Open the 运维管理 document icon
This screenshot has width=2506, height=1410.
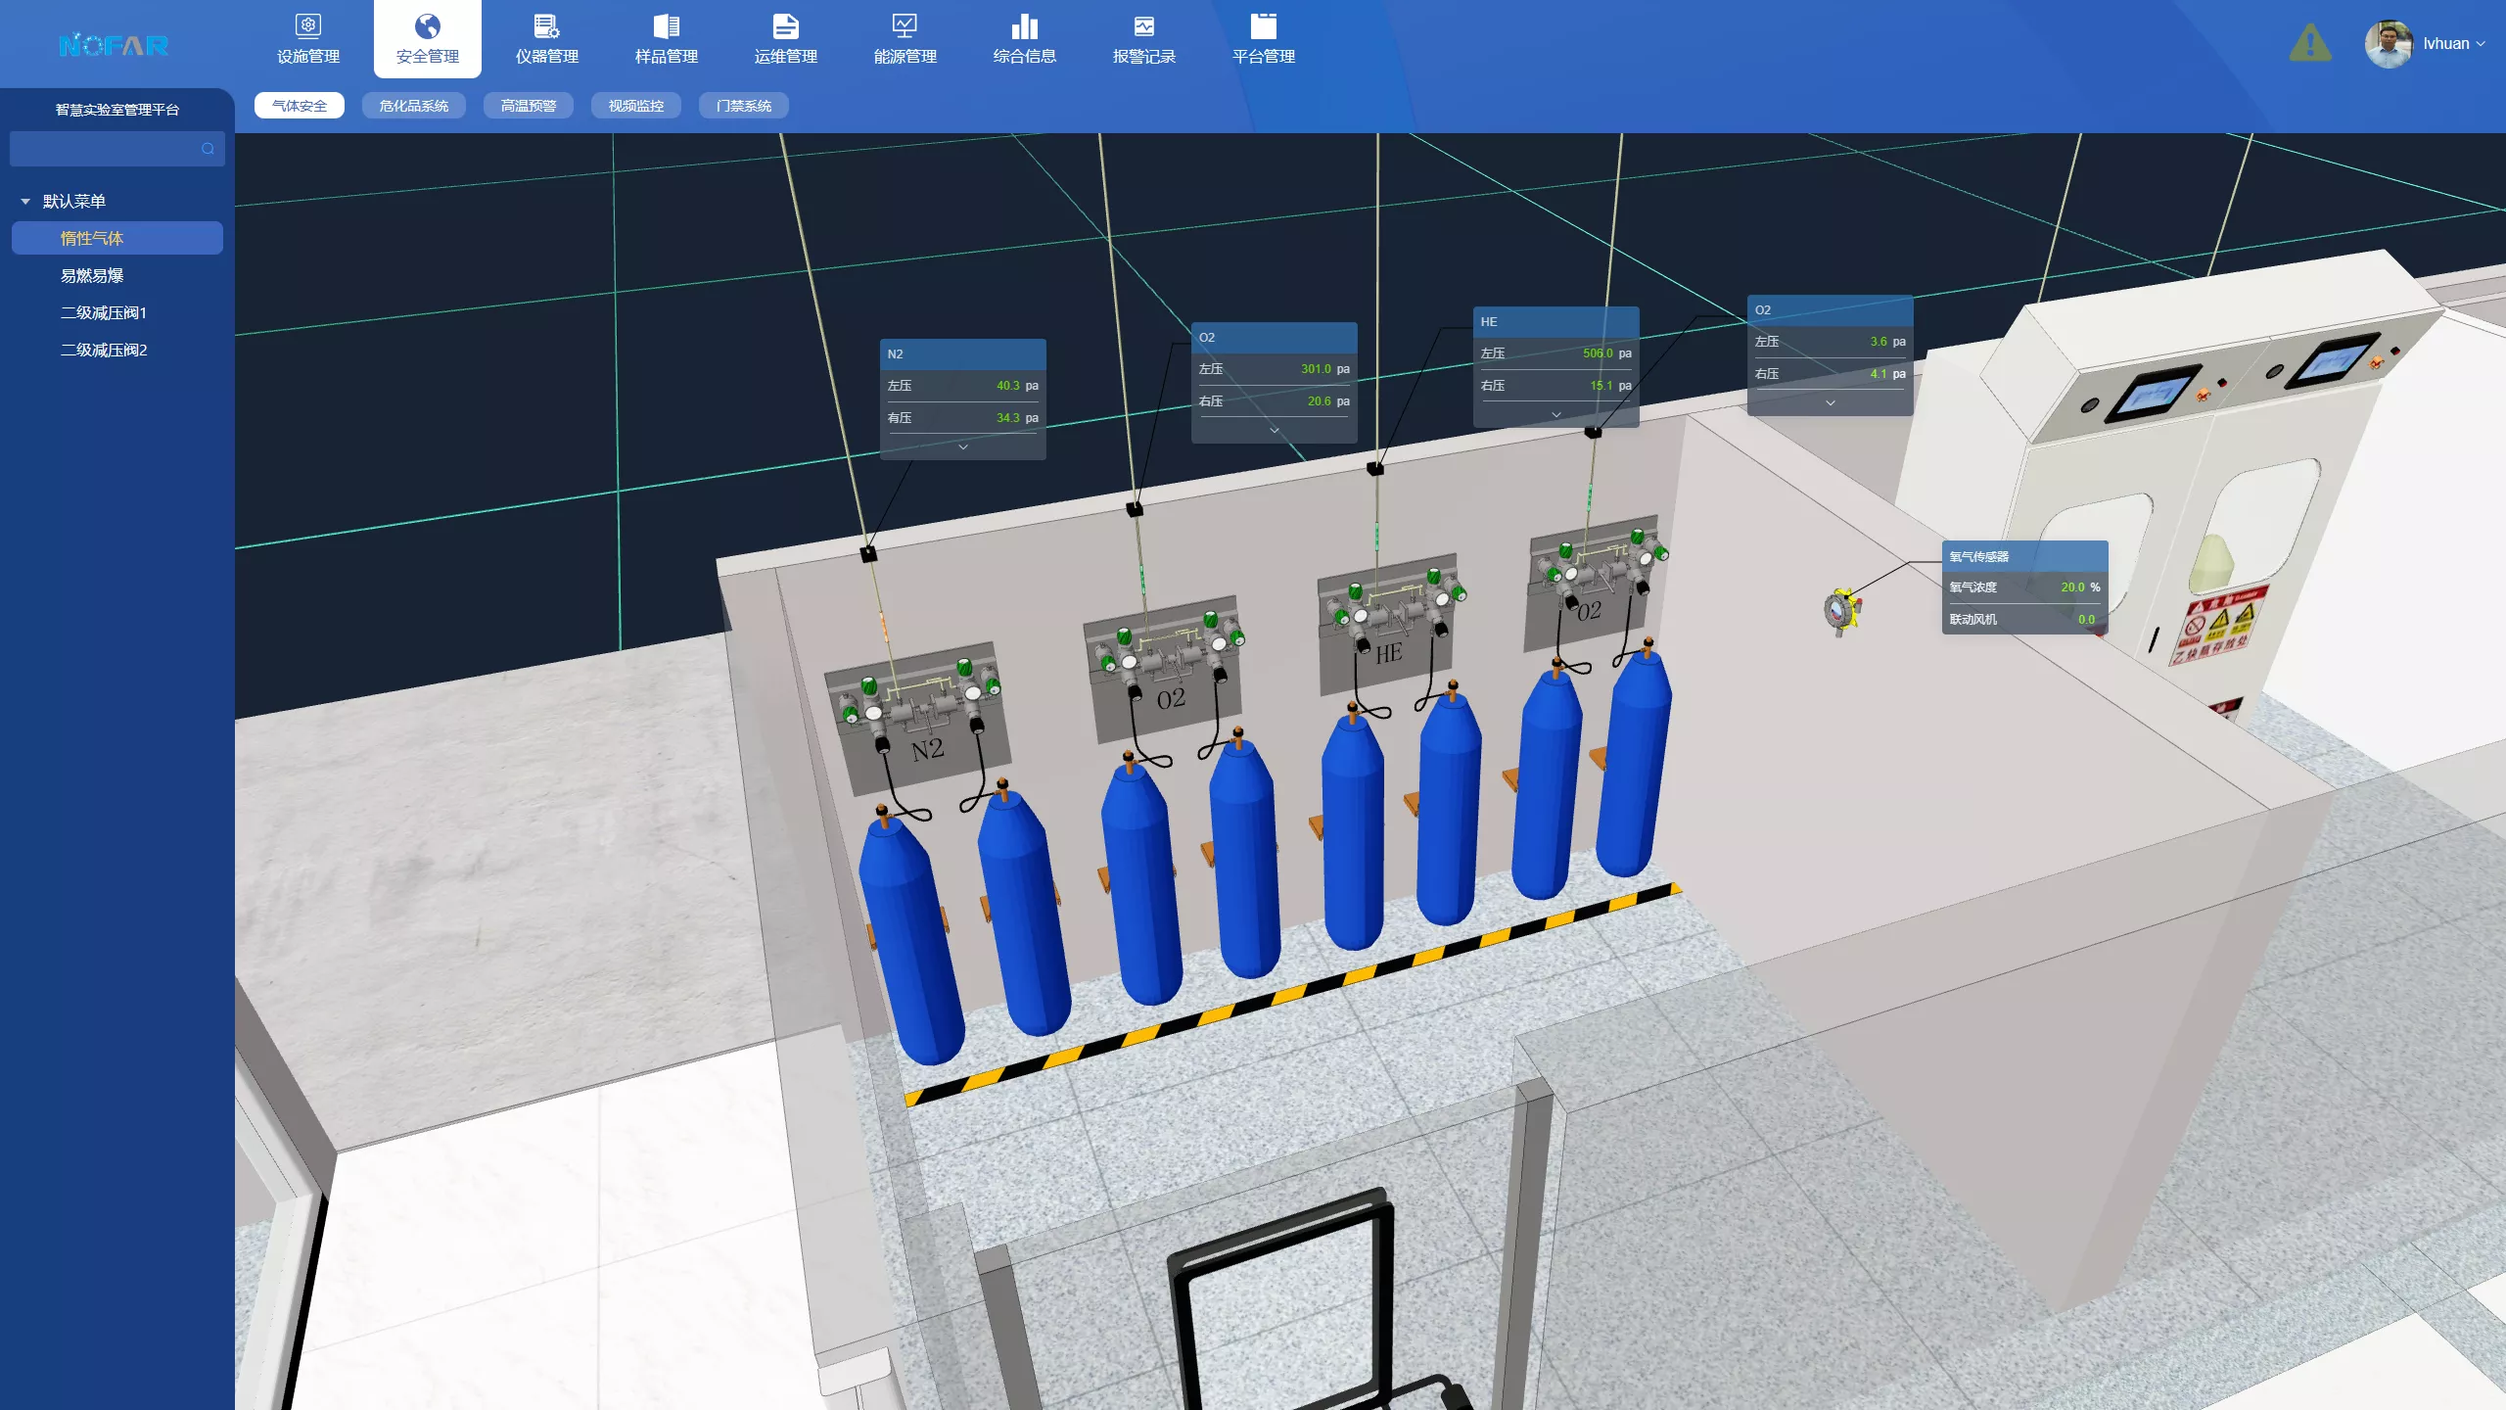click(785, 26)
